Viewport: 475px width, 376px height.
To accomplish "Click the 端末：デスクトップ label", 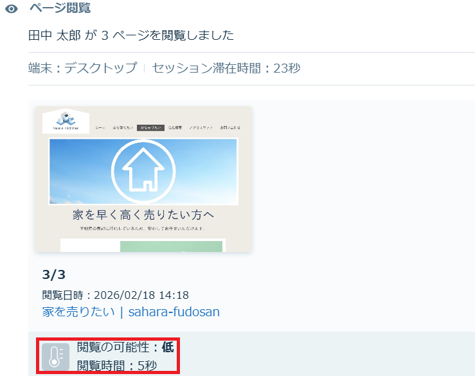I will click(x=83, y=68).
